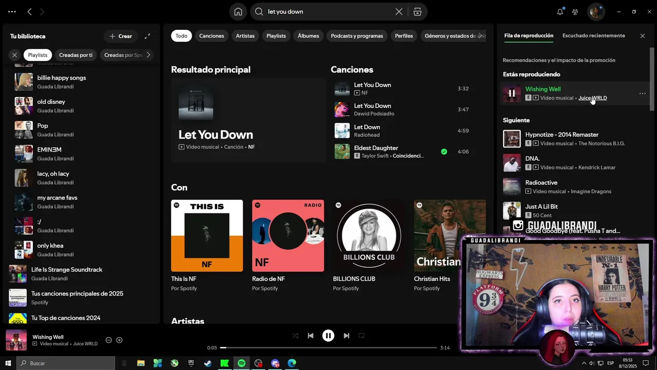Open the Crear dropdown in library
Image resolution: width=657 pixels, height=370 pixels.
point(121,36)
